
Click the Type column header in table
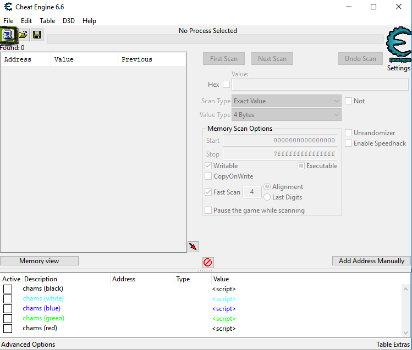(x=193, y=279)
